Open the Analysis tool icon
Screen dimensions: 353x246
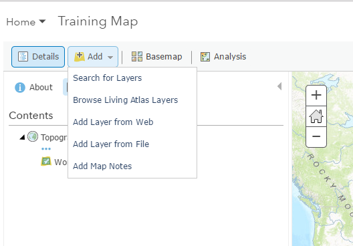click(x=205, y=57)
